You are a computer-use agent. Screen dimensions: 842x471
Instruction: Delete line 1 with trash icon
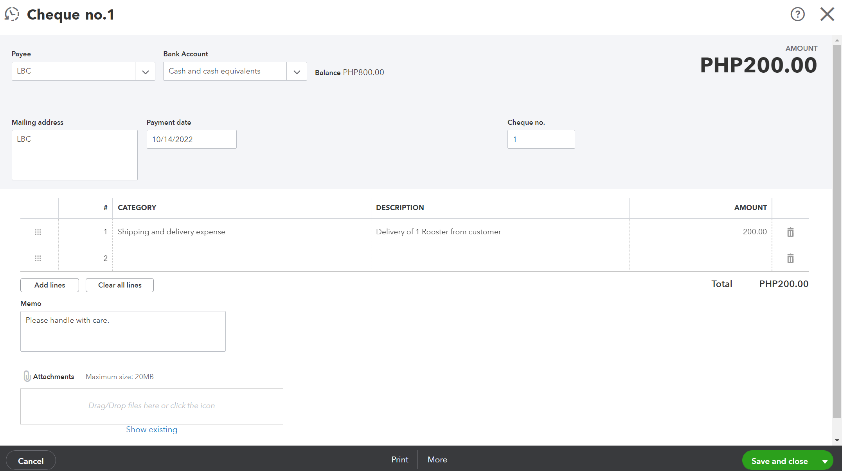[x=790, y=232]
